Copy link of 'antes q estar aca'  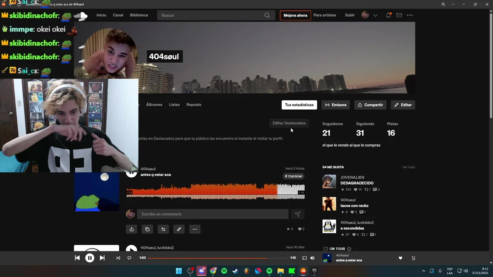(x=147, y=229)
